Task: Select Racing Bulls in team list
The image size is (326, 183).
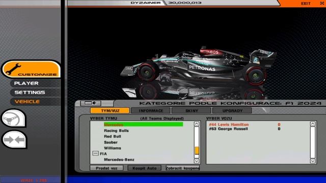Action: (116, 131)
